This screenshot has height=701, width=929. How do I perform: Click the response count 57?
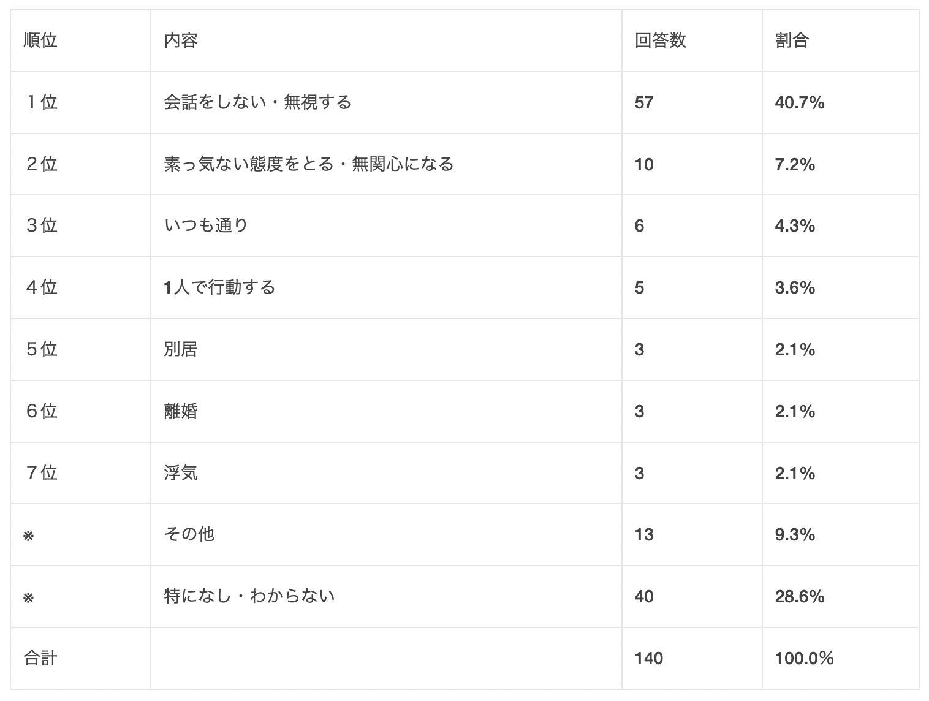coord(644,102)
